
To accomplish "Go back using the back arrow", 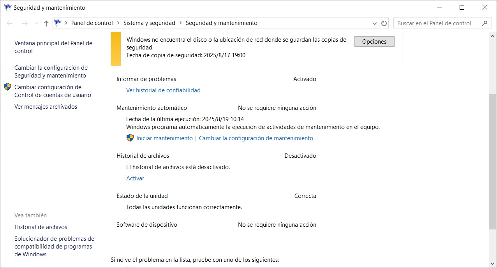I will coord(10,23).
